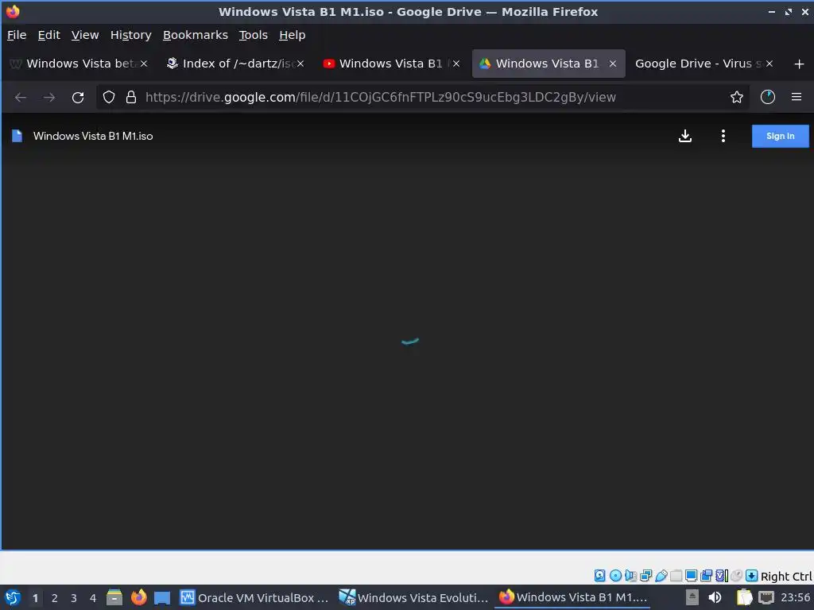814x610 pixels.
Task: Open the volume control tray icon
Action: point(715,597)
